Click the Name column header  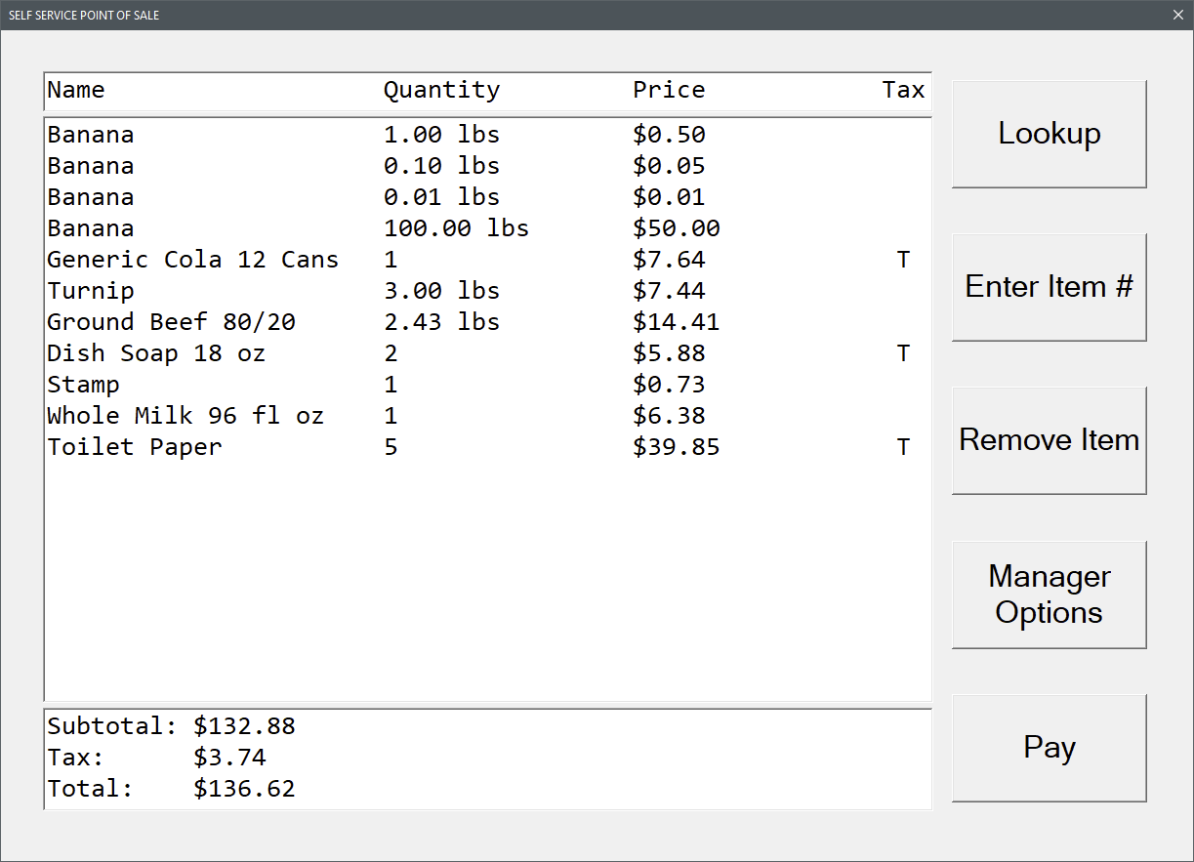pos(76,90)
